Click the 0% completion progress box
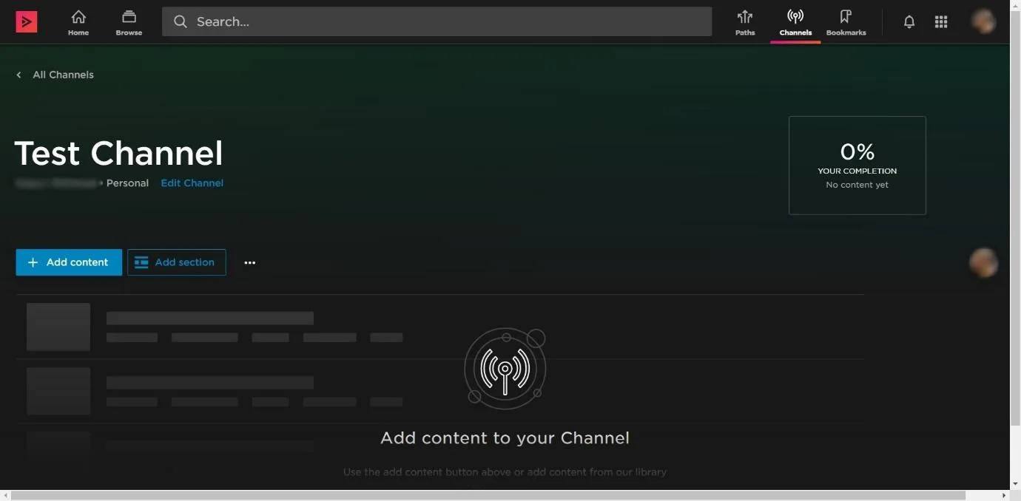 coord(857,166)
